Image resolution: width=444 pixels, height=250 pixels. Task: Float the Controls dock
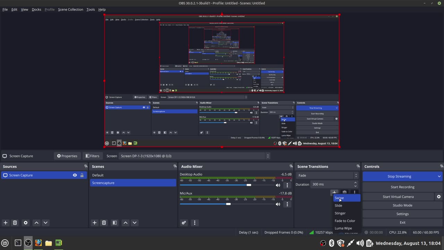(441, 167)
